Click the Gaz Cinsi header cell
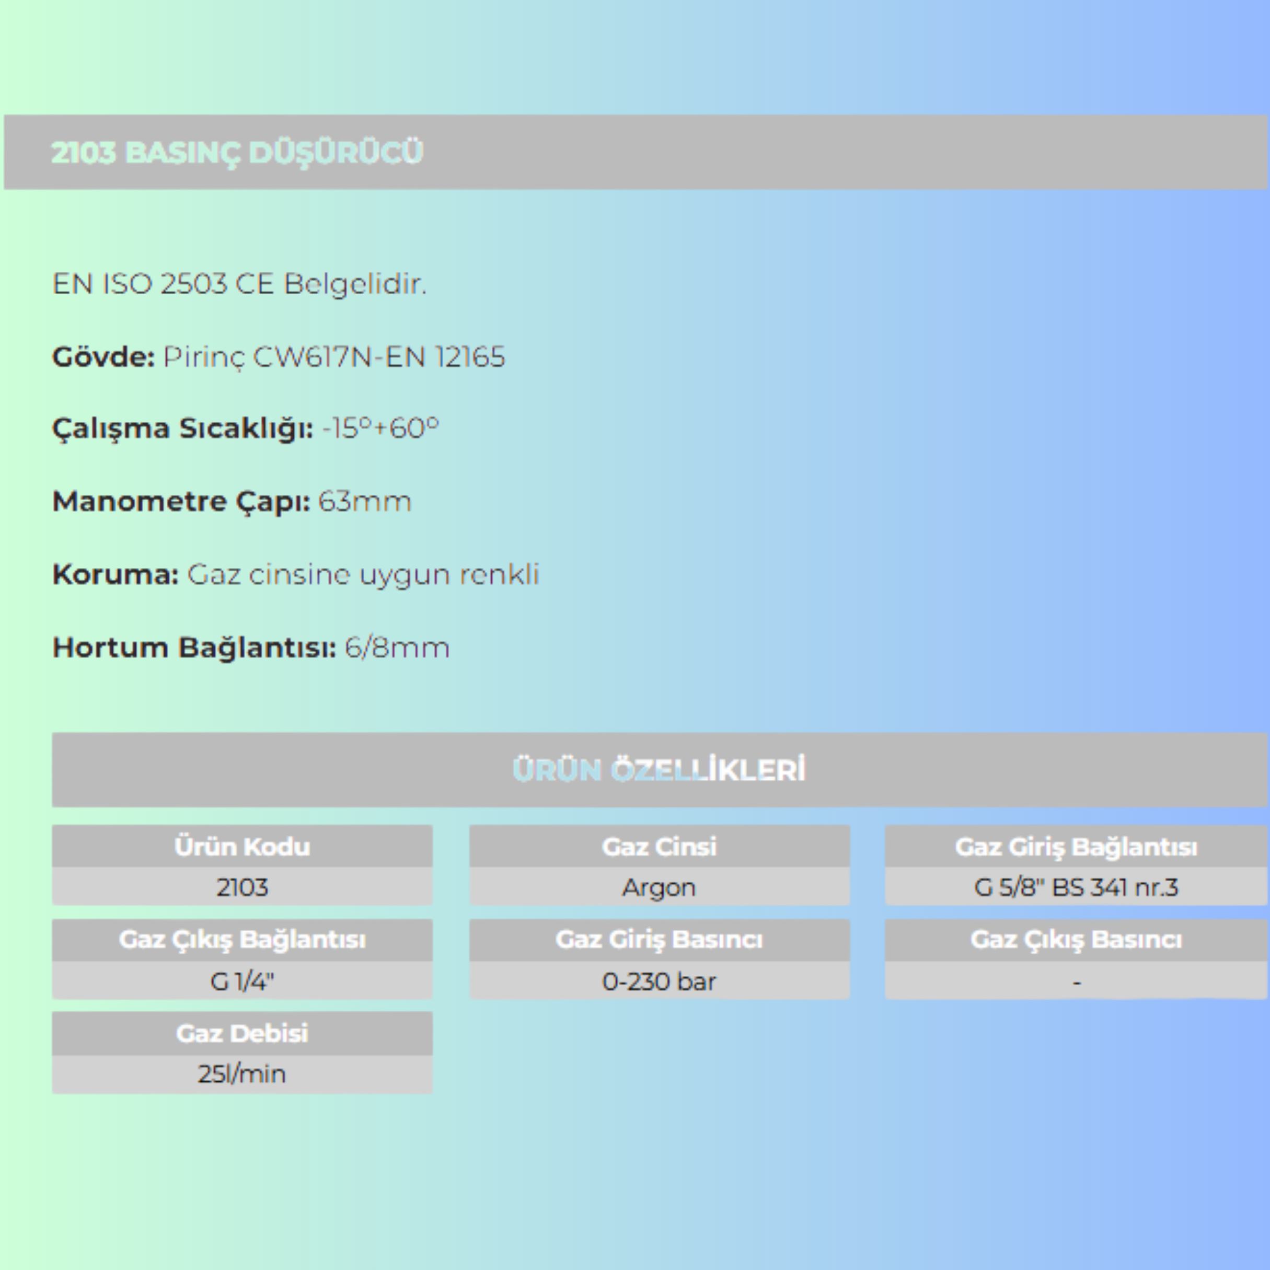The width and height of the screenshot is (1270, 1270). (x=660, y=847)
